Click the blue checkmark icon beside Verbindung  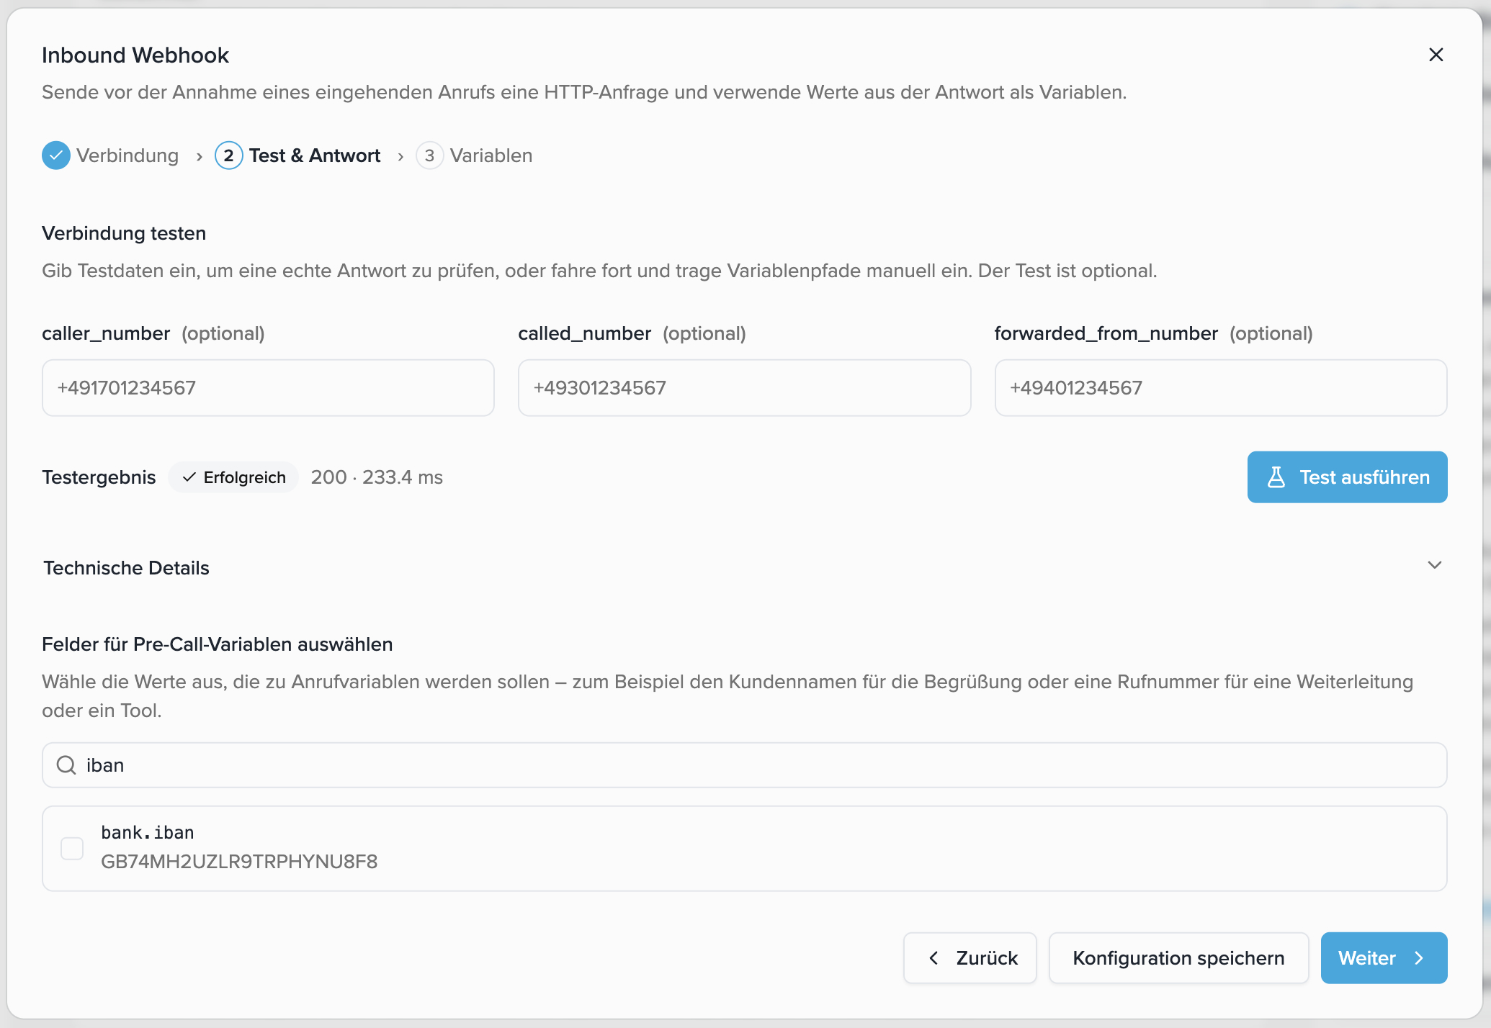(56, 155)
